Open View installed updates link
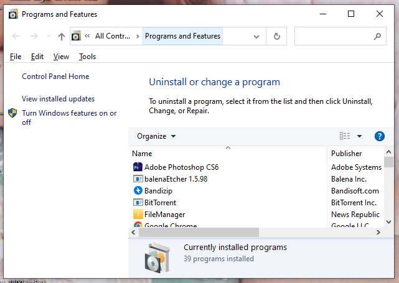 [x=59, y=99]
